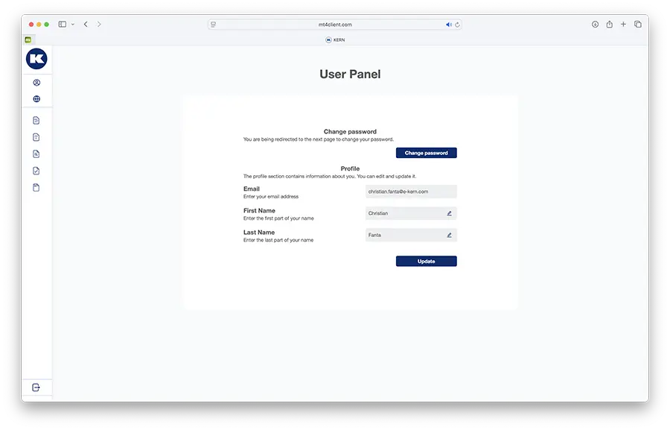Screen dimensions: 670x430
Task: Click the Safari downloads icon
Action: (x=596, y=25)
